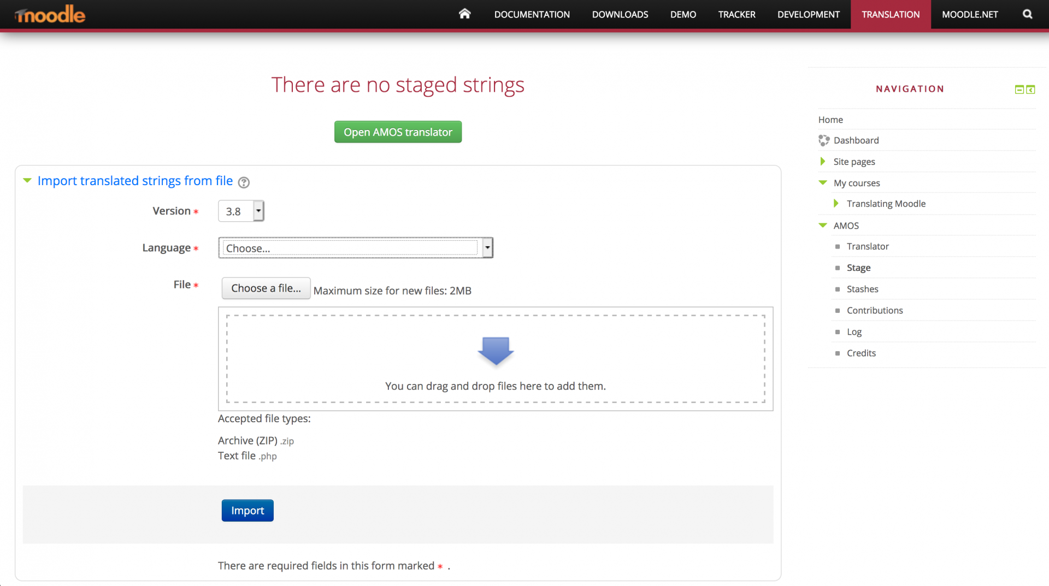Screen dimensions: 1049x586
Task: Click the NAVIGATION block title
Action: (x=910, y=89)
